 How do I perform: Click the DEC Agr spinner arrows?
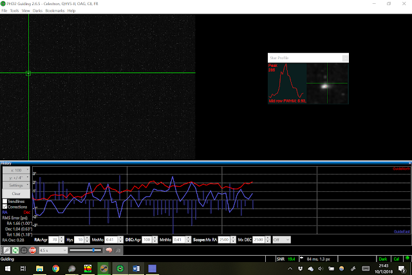pos(155,240)
